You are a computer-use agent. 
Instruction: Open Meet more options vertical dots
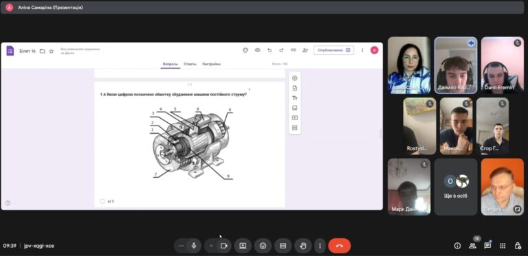click(x=320, y=246)
